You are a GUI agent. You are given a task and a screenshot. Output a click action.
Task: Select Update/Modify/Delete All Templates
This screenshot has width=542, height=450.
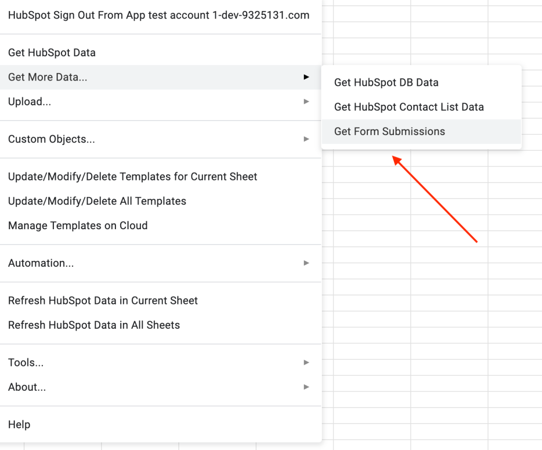[97, 201]
